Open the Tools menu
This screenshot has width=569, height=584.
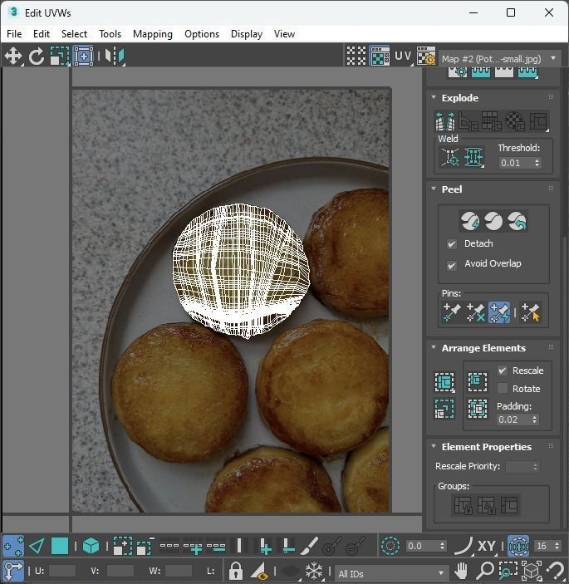pos(110,34)
